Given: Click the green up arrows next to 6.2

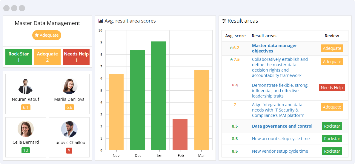Looking at the screenshot, I should (x=231, y=48).
